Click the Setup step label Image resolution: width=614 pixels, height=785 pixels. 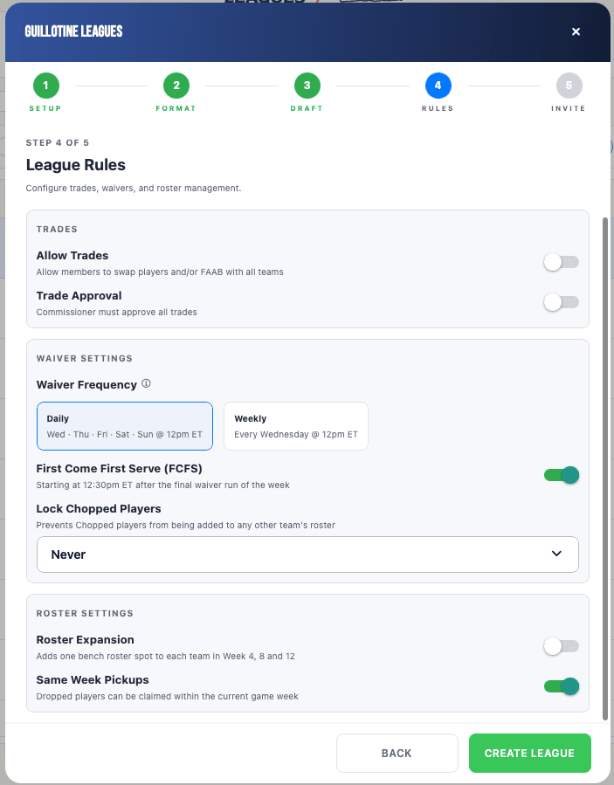click(x=45, y=108)
